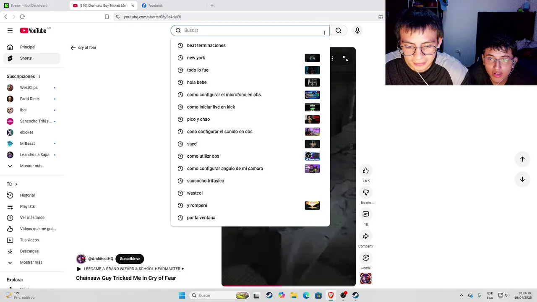Open linked video I BECAME A GRAND WIZARD
537x302 pixels.
[x=130, y=269]
